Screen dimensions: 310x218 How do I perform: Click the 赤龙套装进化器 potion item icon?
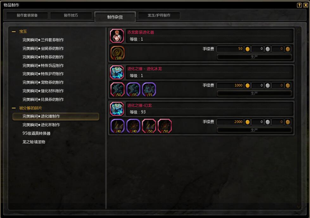pos(117,36)
